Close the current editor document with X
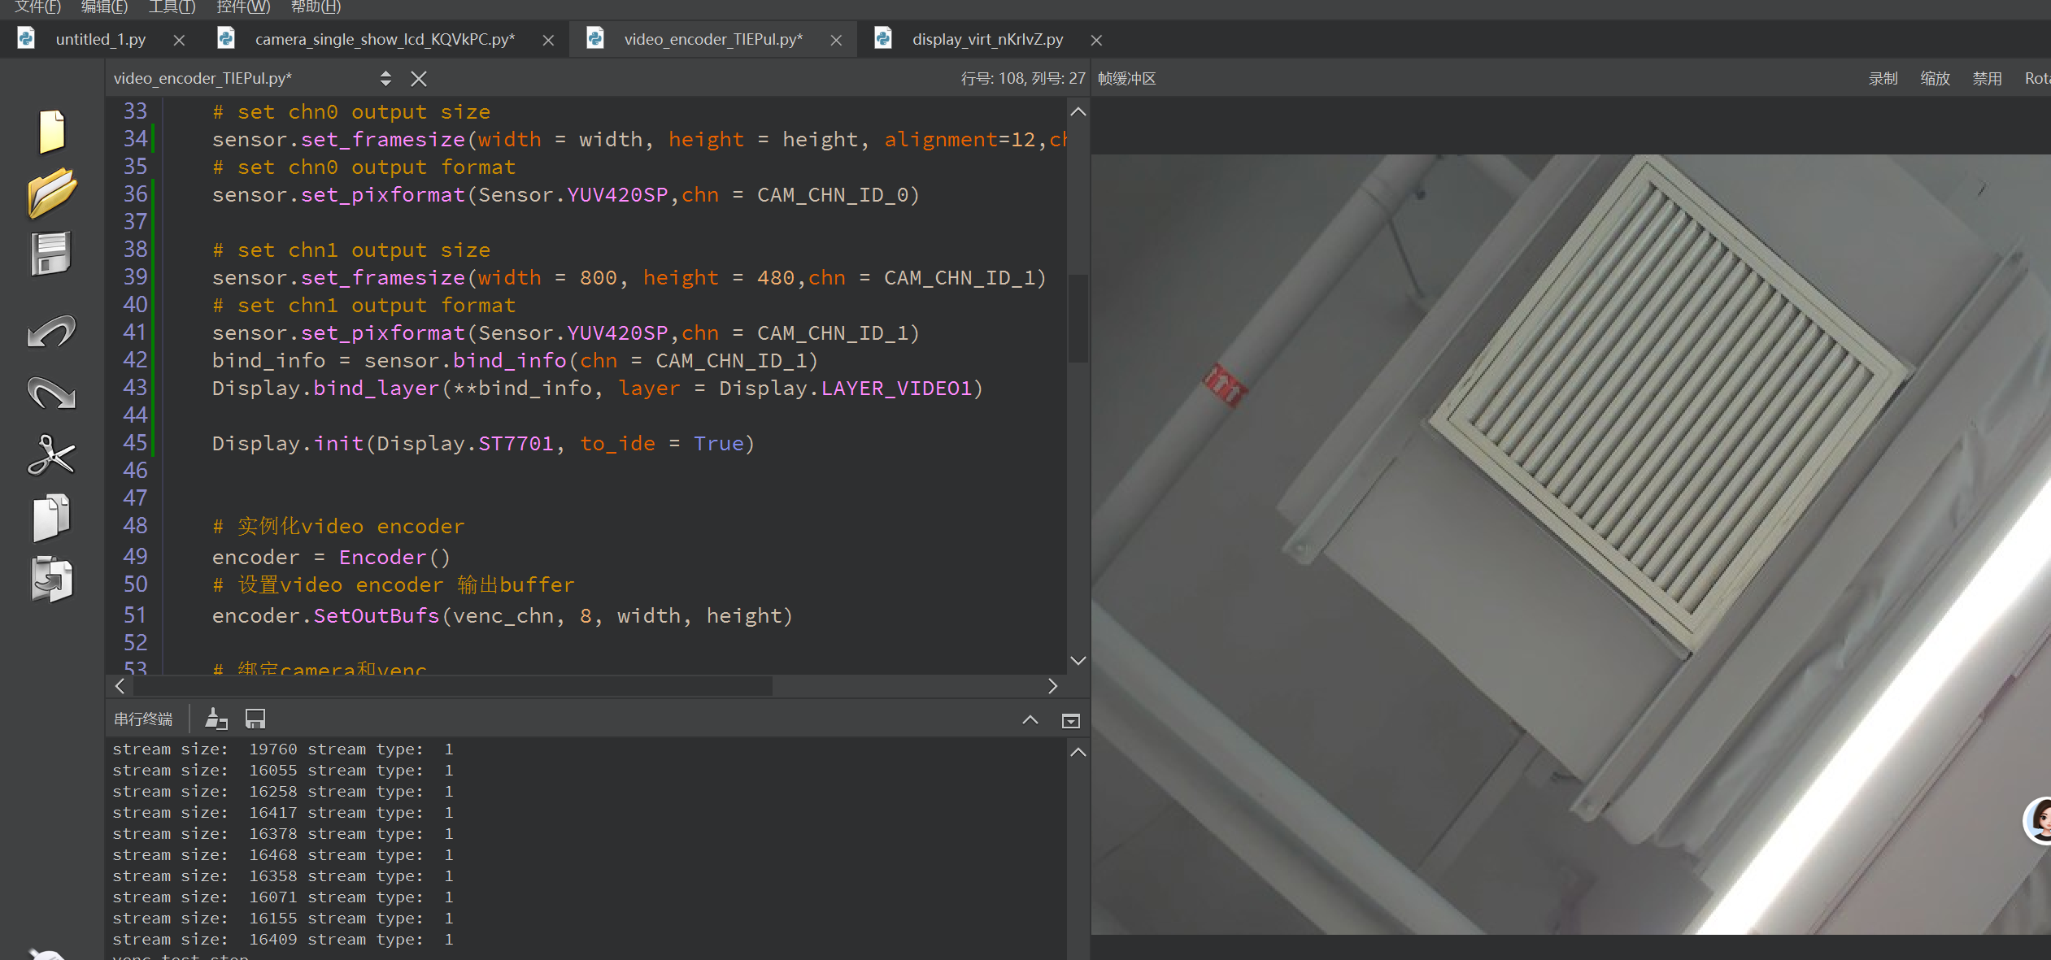This screenshot has width=2051, height=960. 419,78
